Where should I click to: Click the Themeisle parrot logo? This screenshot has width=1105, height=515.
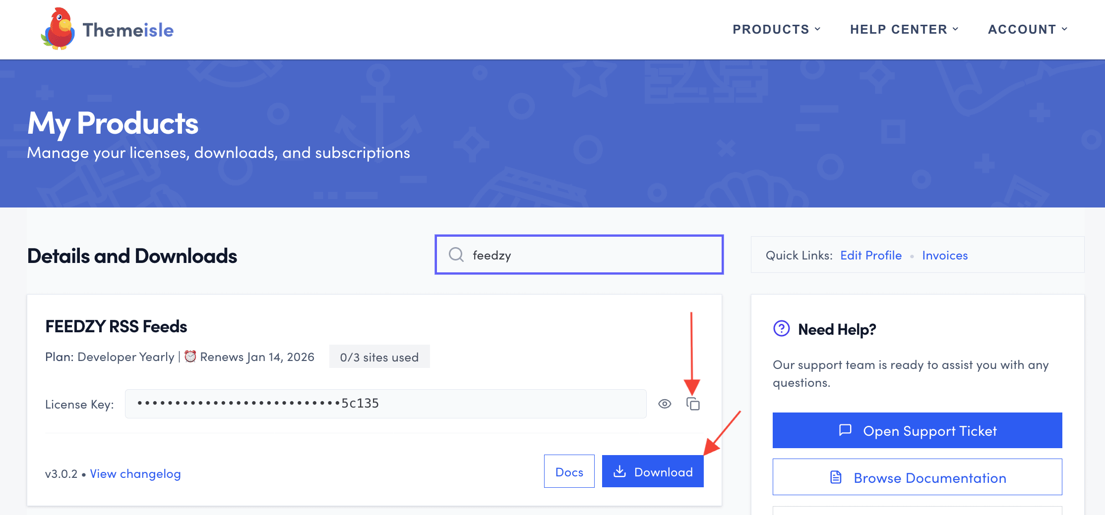click(58, 29)
